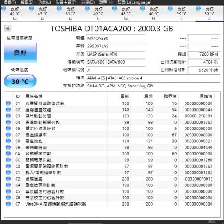Select raw value 0032000F001E
Viewport: 224px width, 224px height.
(x=199, y=179)
